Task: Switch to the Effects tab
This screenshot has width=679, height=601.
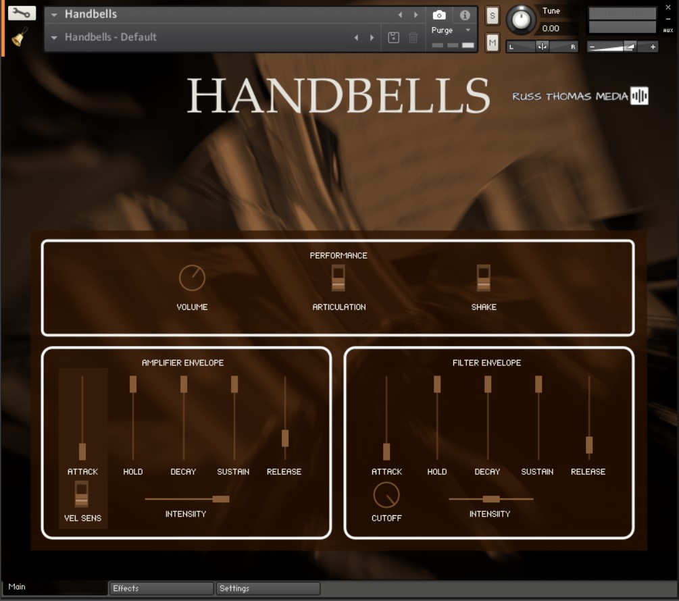Action: (x=161, y=588)
